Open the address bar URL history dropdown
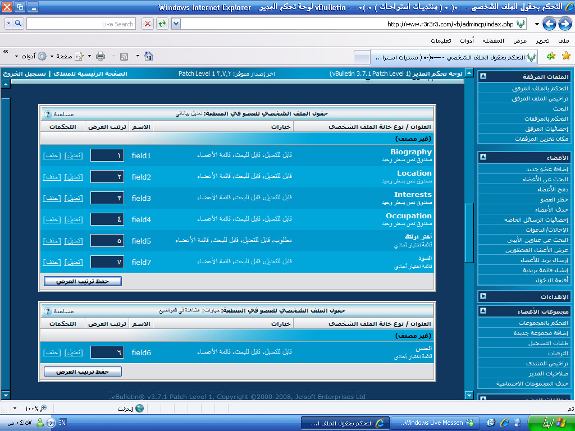Viewport: 575px width, 431px height. pyautogui.click(x=176, y=24)
